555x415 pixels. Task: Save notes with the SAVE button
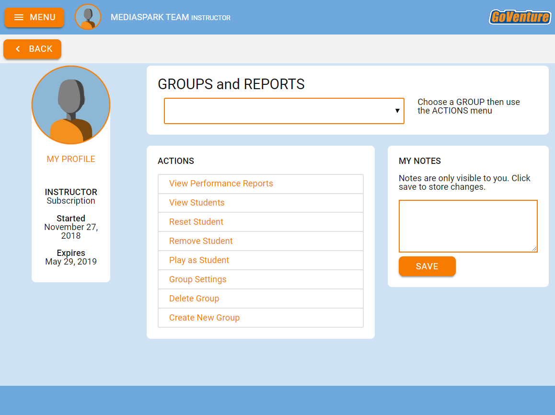(x=427, y=266)
